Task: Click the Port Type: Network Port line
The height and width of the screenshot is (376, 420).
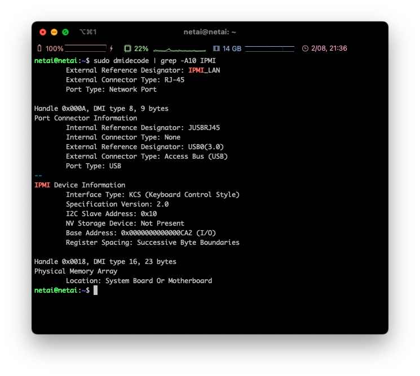Action: pos(111,89)
